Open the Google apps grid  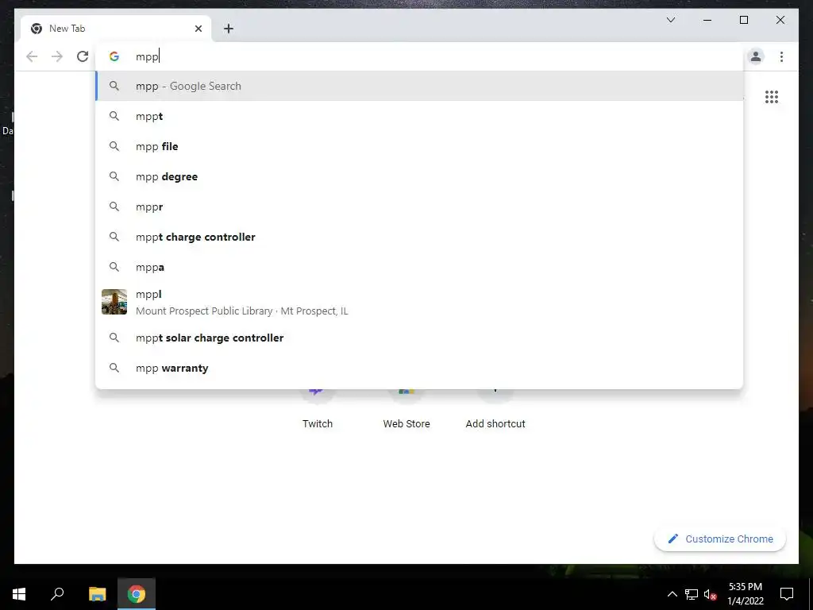(x=772, y=97)
